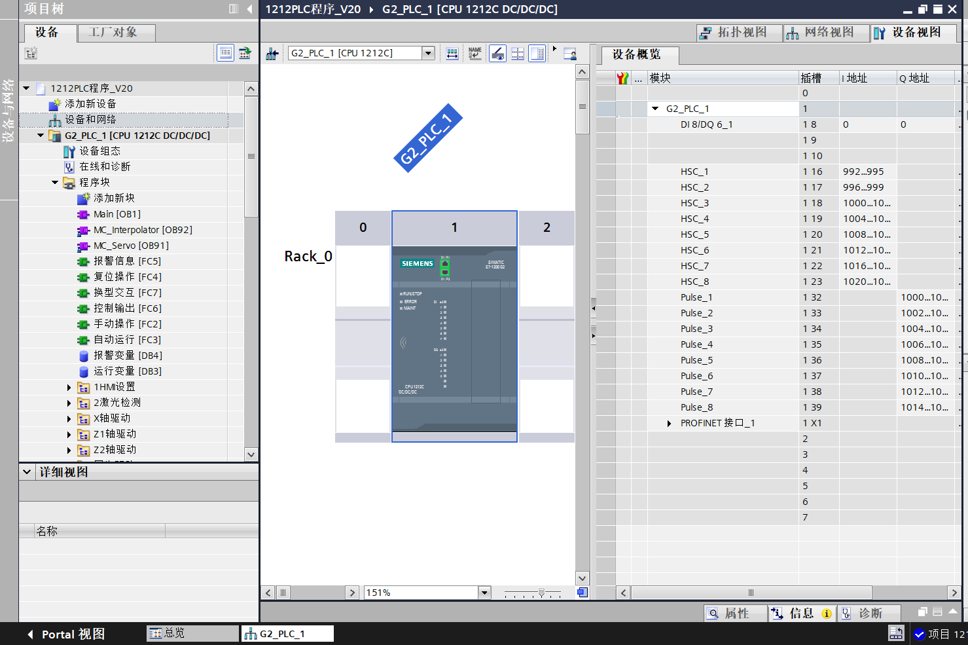This screenshot has width=968, height=645.
Task: Click the 在线和诊断 online diagnostics icon
Action: click(69, 167)
